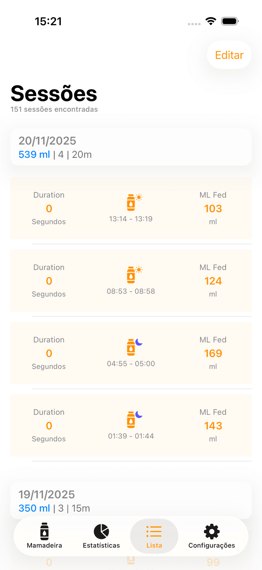Tap the 539 ml daily total link

pyautogui.click(x=34, y=155)
